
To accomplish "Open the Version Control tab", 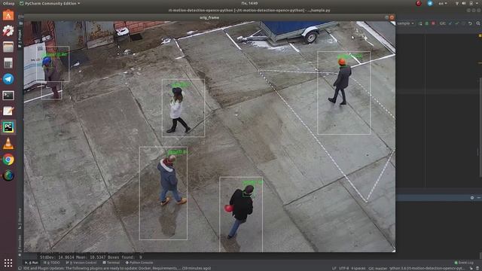I will coord(81,263).
